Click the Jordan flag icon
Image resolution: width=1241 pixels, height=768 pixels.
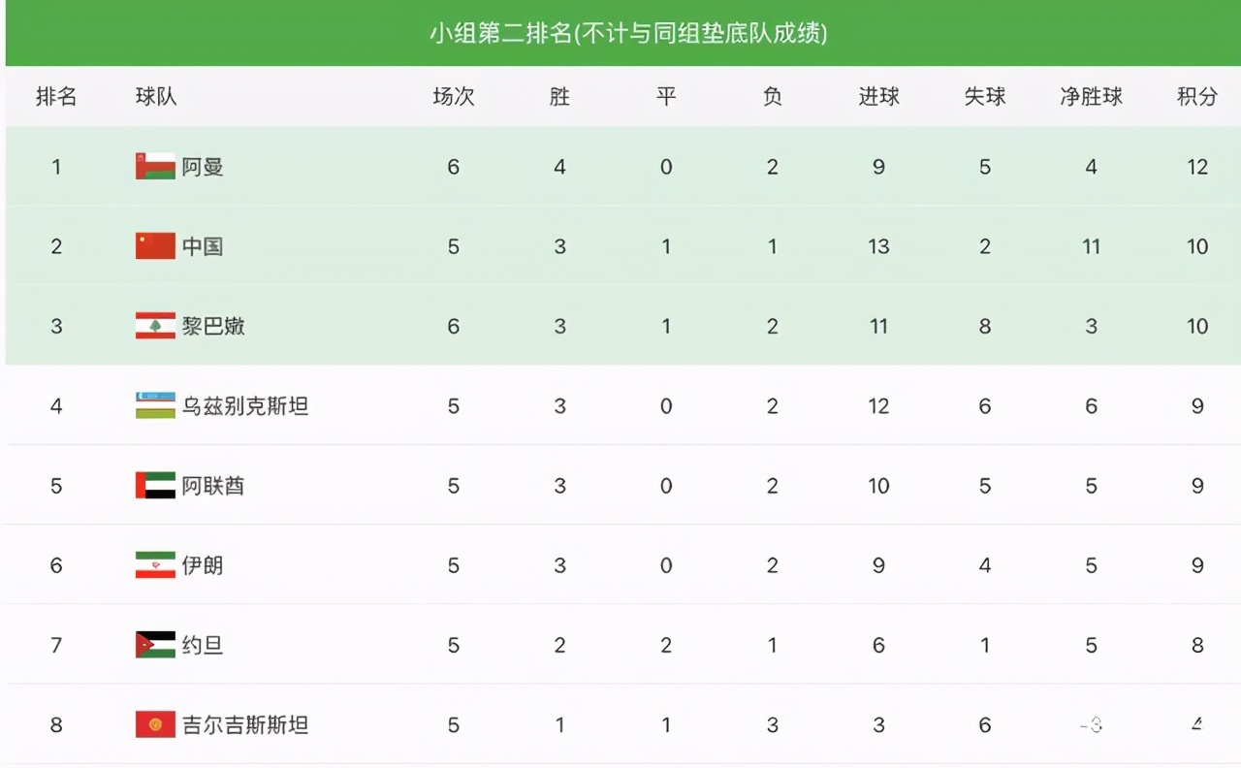155,645
